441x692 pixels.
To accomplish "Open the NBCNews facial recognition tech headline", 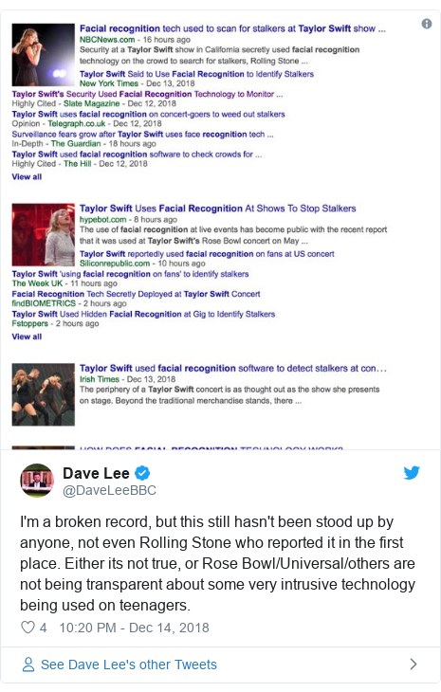I will [x=232, y=28].
